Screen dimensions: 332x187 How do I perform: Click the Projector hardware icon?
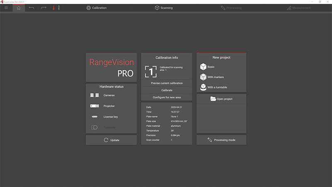coord(95,106)
